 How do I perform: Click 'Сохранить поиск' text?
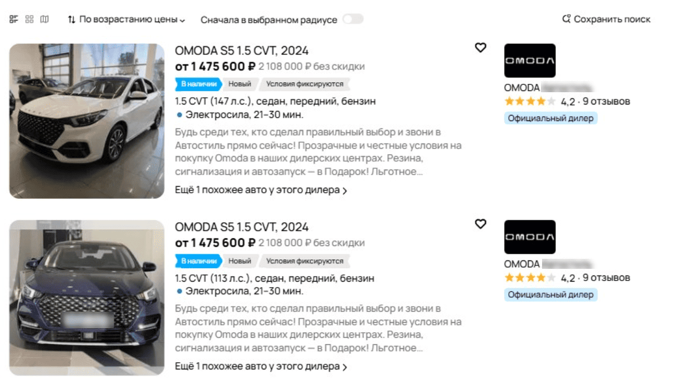[612, 19]
